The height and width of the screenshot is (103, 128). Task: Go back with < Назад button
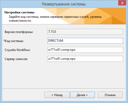point(57,95)
